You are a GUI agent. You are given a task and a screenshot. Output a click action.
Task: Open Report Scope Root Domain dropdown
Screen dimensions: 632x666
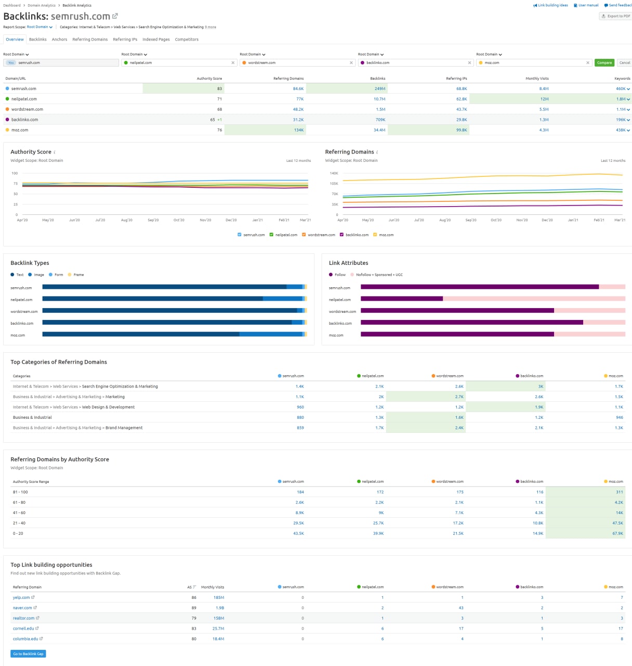tap(39, 27)
